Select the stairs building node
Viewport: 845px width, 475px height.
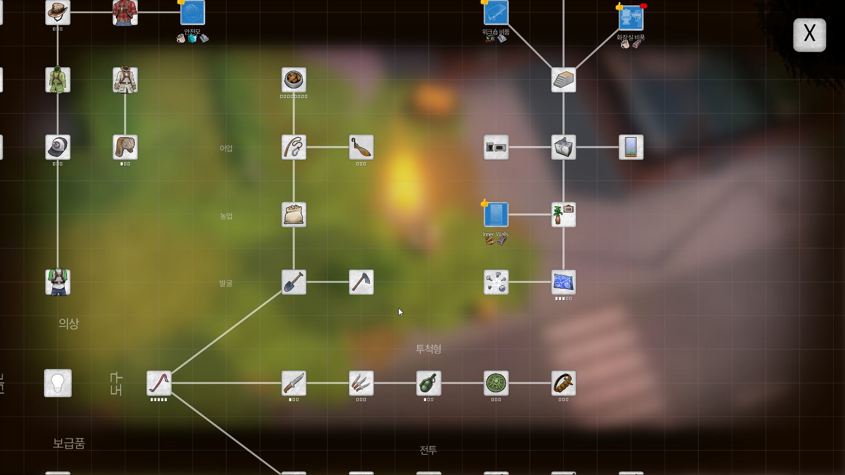563,80
